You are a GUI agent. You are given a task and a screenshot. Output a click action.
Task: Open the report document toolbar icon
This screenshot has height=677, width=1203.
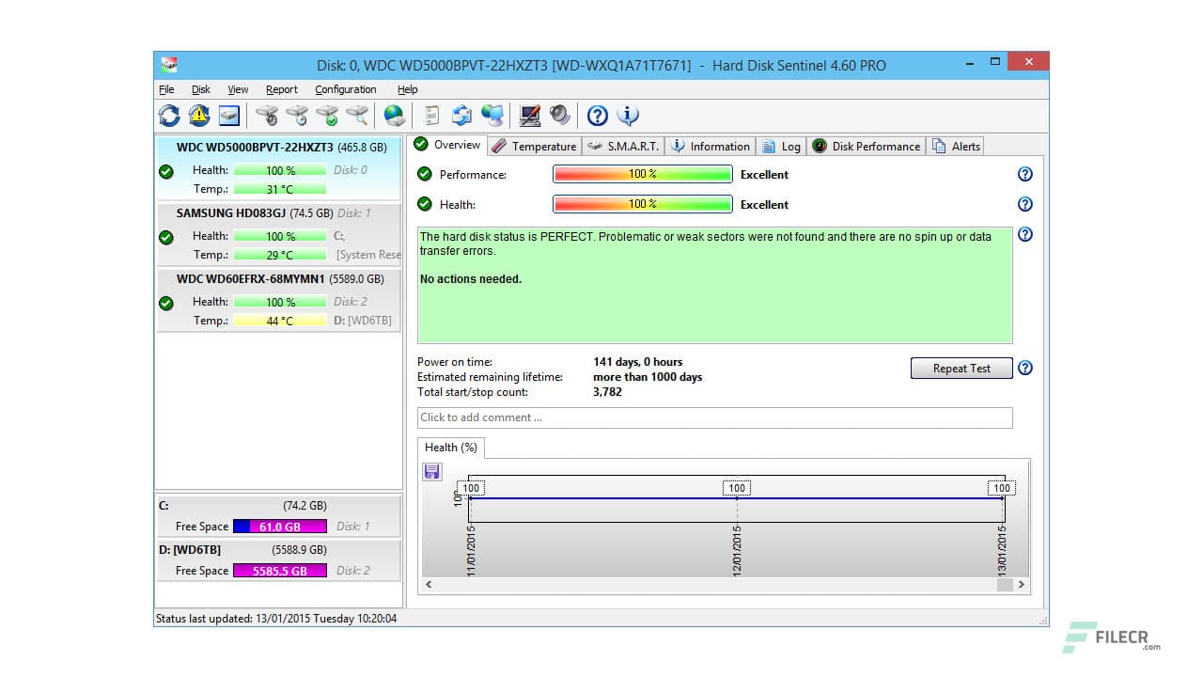pos(430,115)
